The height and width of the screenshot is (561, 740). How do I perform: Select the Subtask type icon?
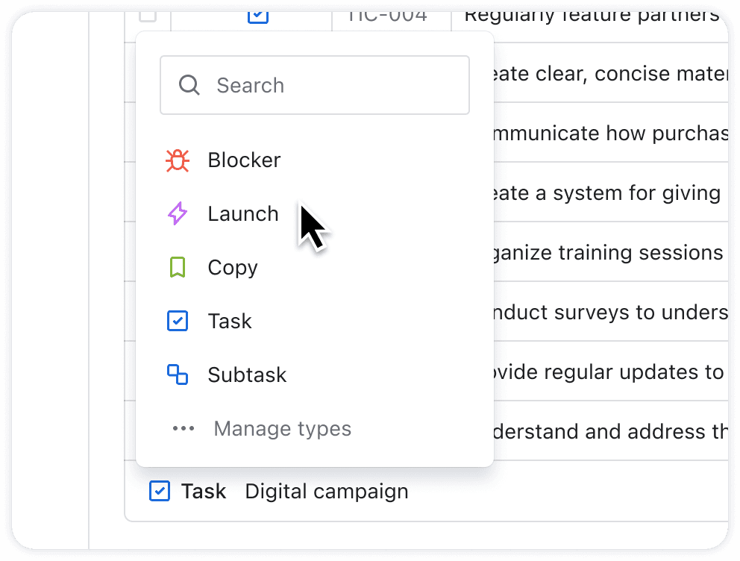pyautogui.click(x=177, y=374)
